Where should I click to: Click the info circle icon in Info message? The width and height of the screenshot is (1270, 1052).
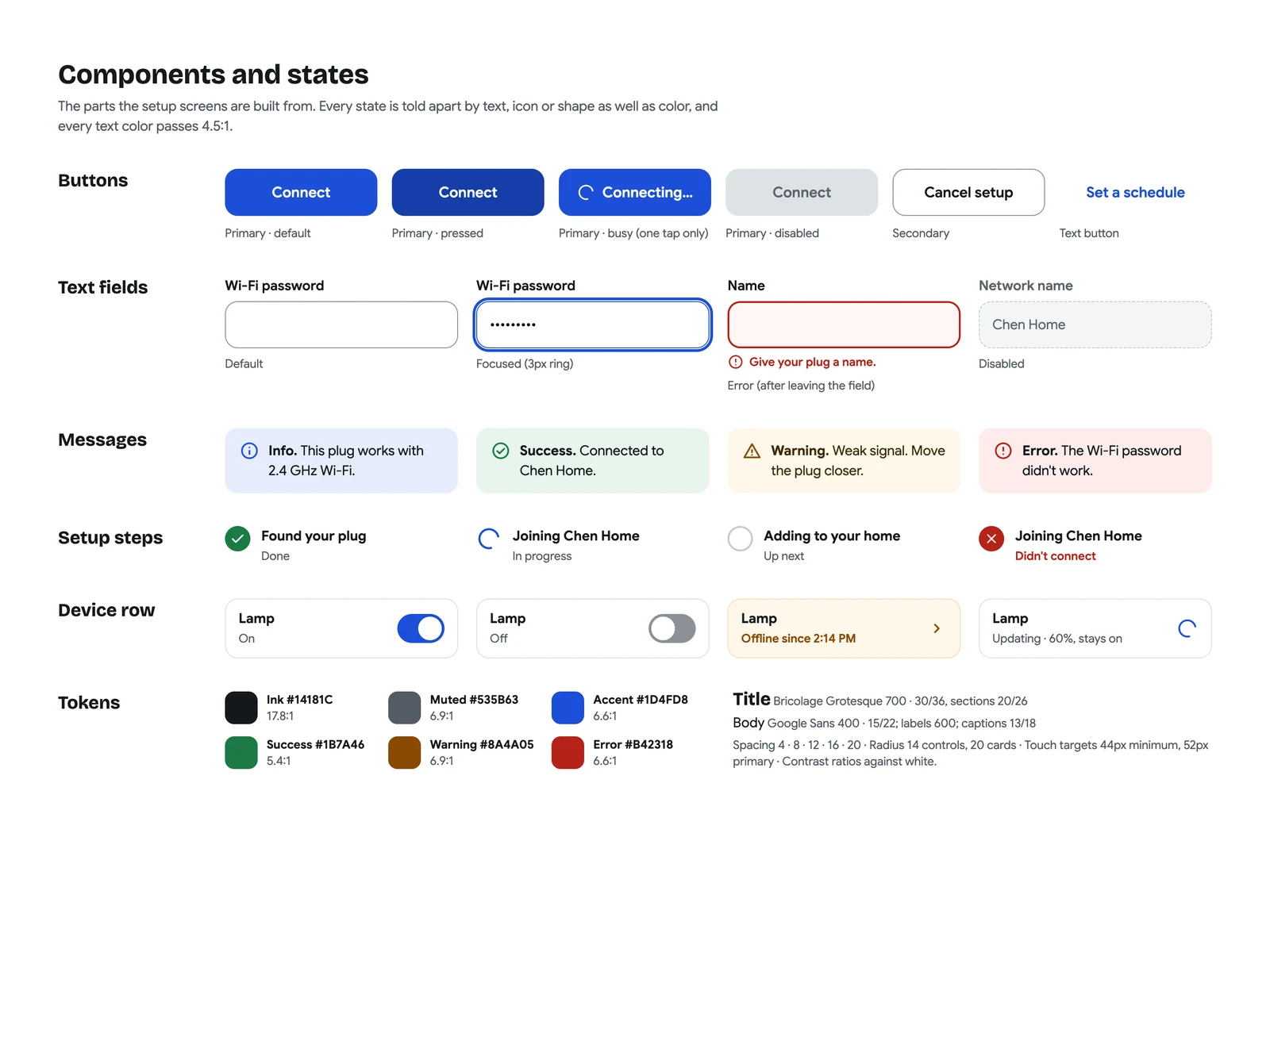point(249,451)
